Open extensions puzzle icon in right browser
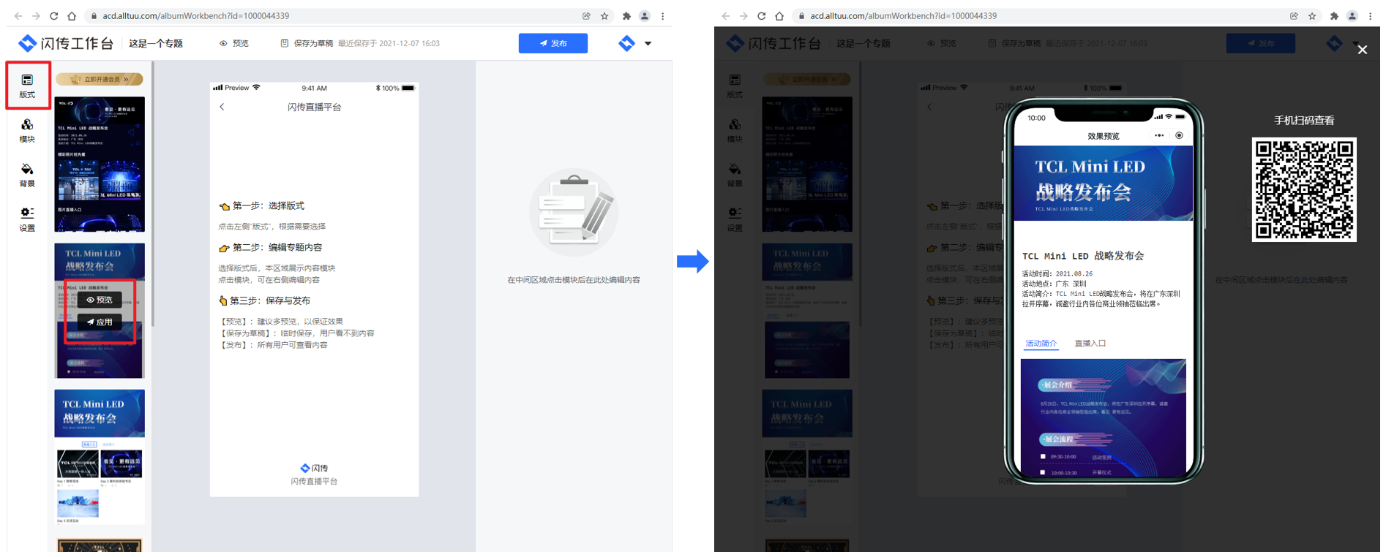 [x=1334, y=15]
